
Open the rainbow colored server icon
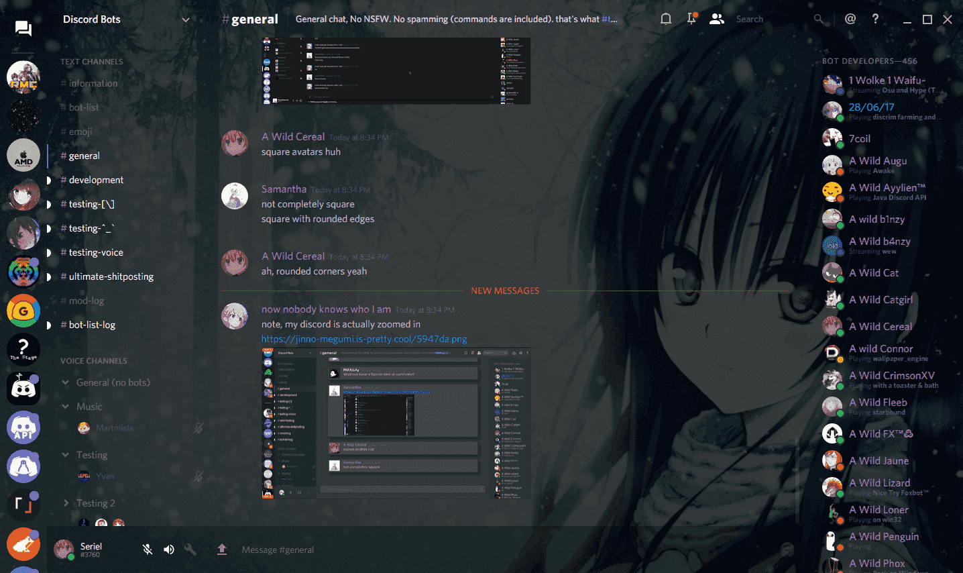[x=23, y=272]
